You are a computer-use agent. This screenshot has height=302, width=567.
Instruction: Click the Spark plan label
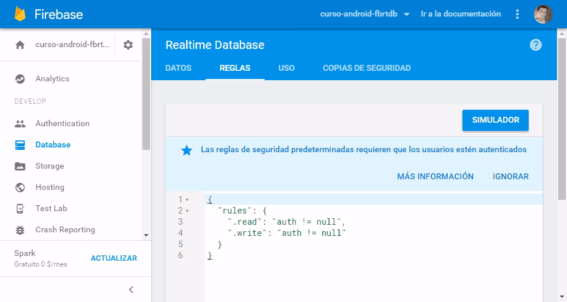[x=25, y=253]
